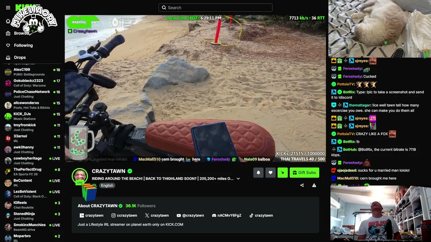Open the Drops page

20,57
